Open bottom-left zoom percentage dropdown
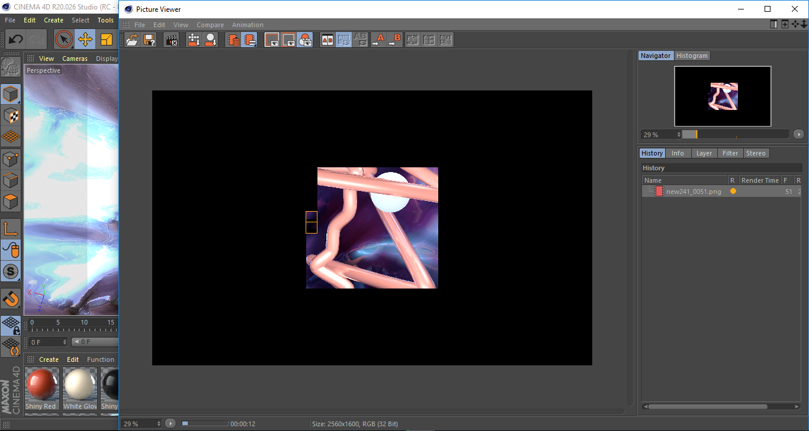Viewport: 809px width, 431px height. click(x=141, y=423)
